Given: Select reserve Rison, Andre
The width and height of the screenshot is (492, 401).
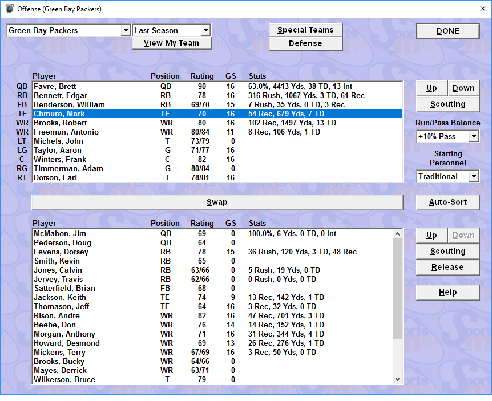Looking at the screenshot, I should coord(213,315).
